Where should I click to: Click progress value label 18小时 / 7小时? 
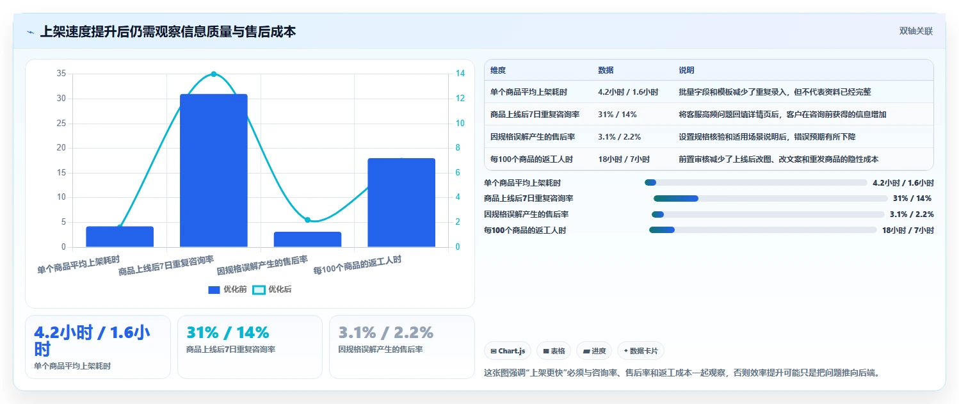tap(908, 230)
